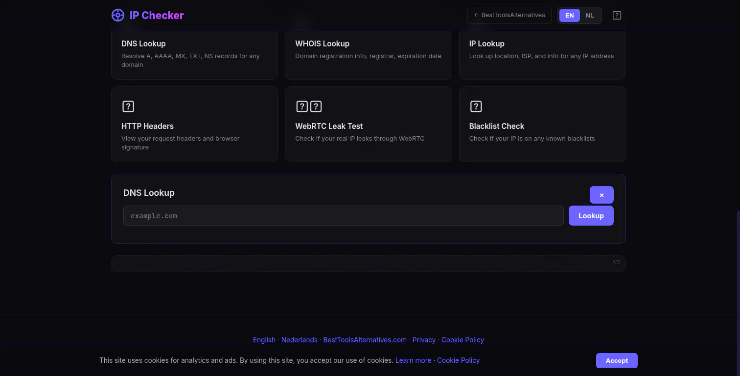The width and height of the screenshot is (740, 376).
Task: Open the Blacklist Check title
Action: [x=496, y=126]
